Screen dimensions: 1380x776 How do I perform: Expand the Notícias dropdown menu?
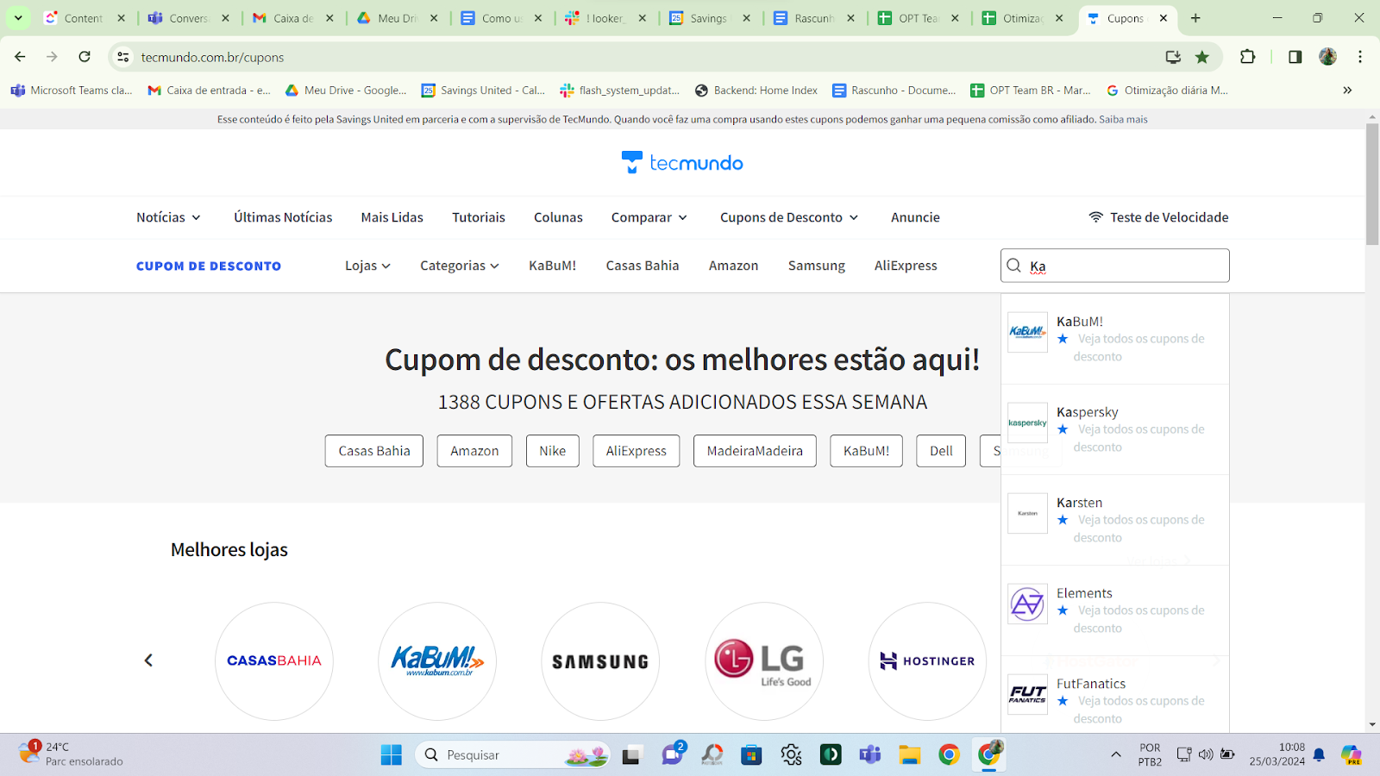coord(168,217)
